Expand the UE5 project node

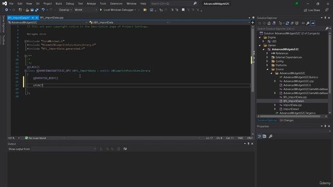coord(263,42)
